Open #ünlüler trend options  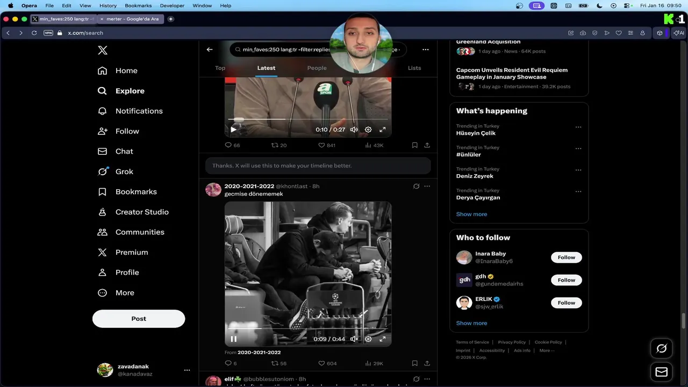point(578,149)
